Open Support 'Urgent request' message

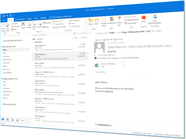coord(60,74)
